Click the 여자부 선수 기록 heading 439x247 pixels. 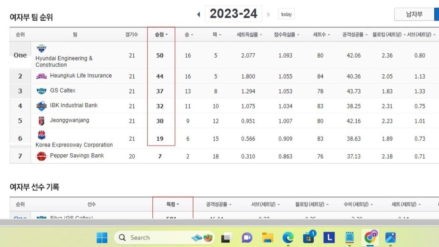pyautogui.click(x=34, y=187)
